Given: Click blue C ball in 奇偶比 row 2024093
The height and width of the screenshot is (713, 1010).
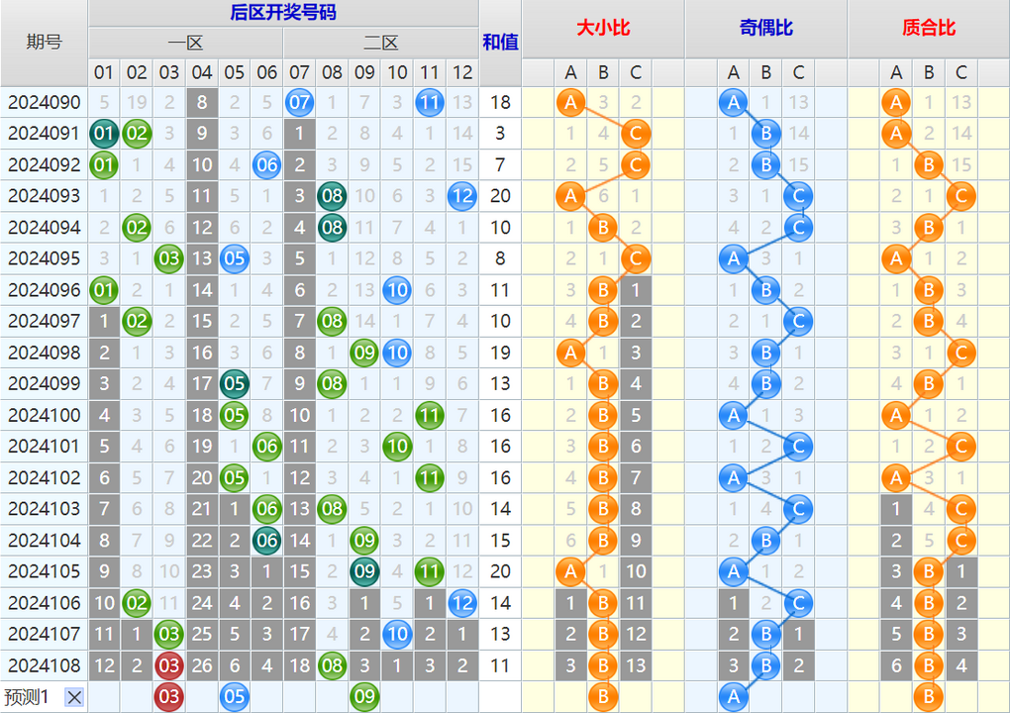Looking at the screenshot, I should point(799,196).
